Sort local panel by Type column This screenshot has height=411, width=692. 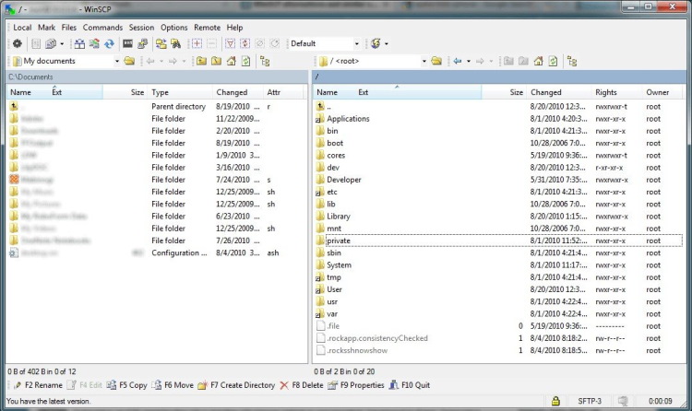[x=180, y=92]
